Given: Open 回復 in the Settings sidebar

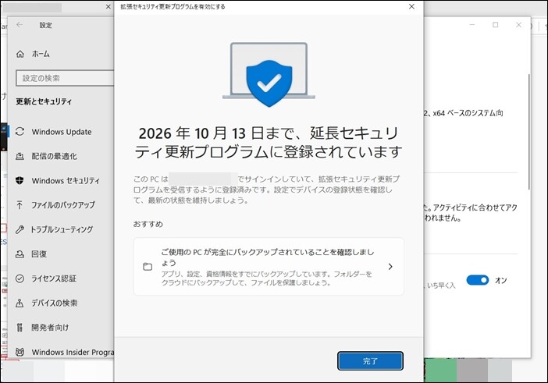Looking at the screenshot, I should (x=39, y=254).
